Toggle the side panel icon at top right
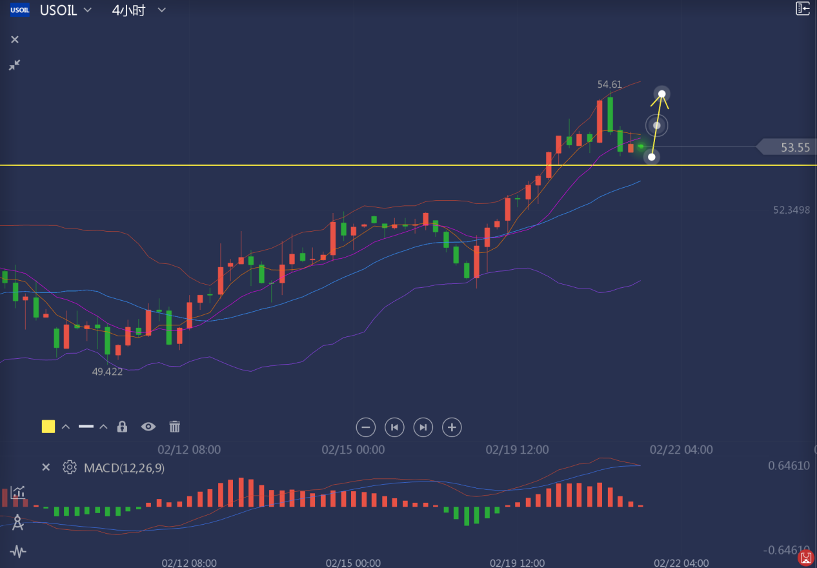817x568 pixels. point(802,8)
